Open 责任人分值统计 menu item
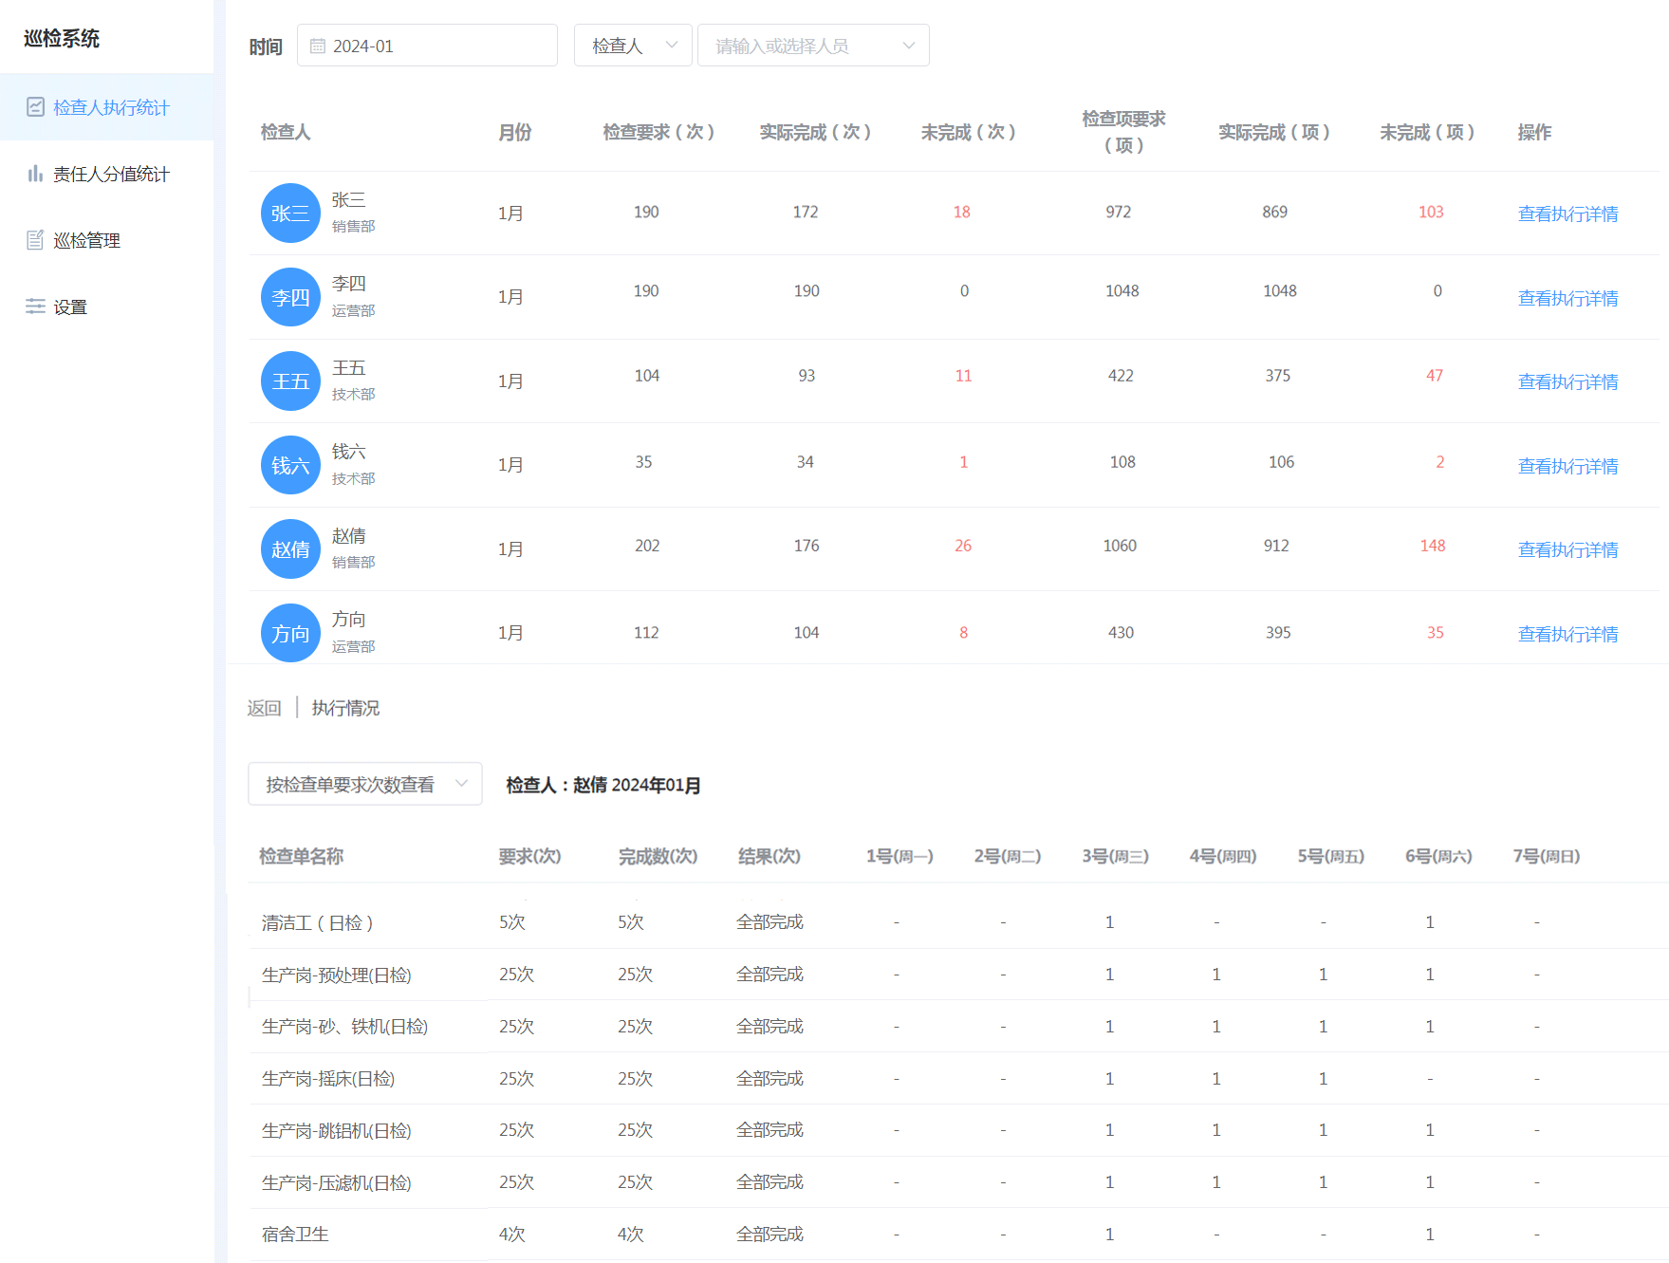The height and width of the screenshot is (1263, 1669). [x=110, y=174]
